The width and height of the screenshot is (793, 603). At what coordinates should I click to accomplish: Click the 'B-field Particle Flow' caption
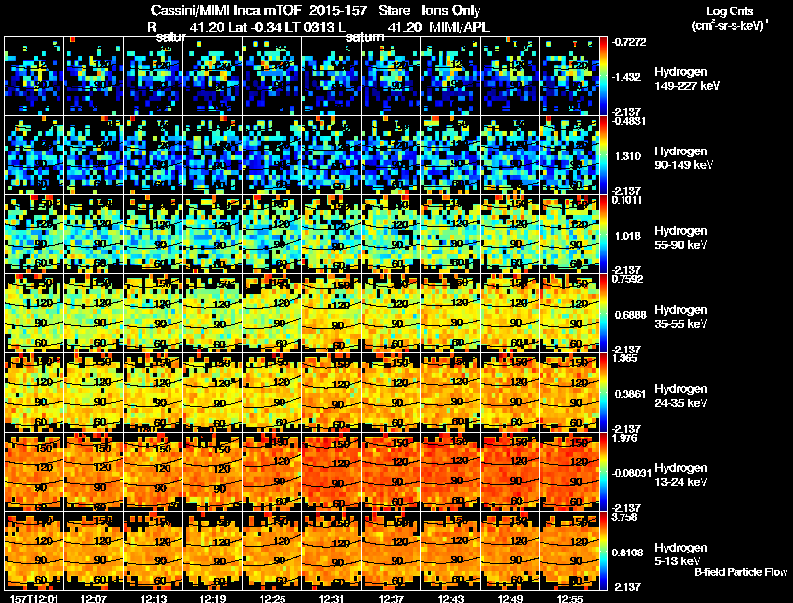click(740, 572)
